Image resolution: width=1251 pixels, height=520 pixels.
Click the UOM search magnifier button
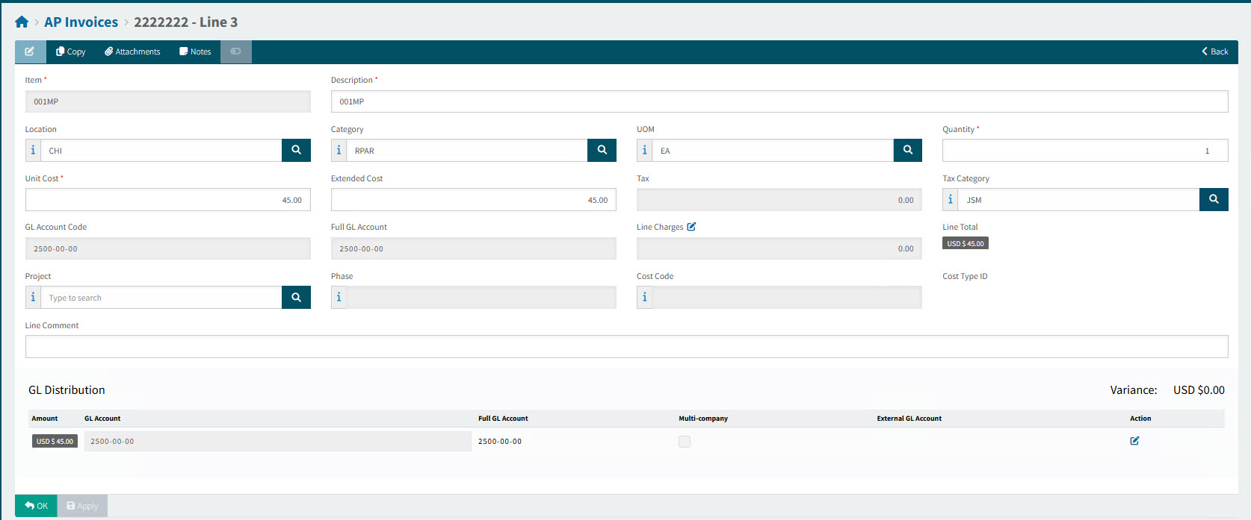(907, 150)
